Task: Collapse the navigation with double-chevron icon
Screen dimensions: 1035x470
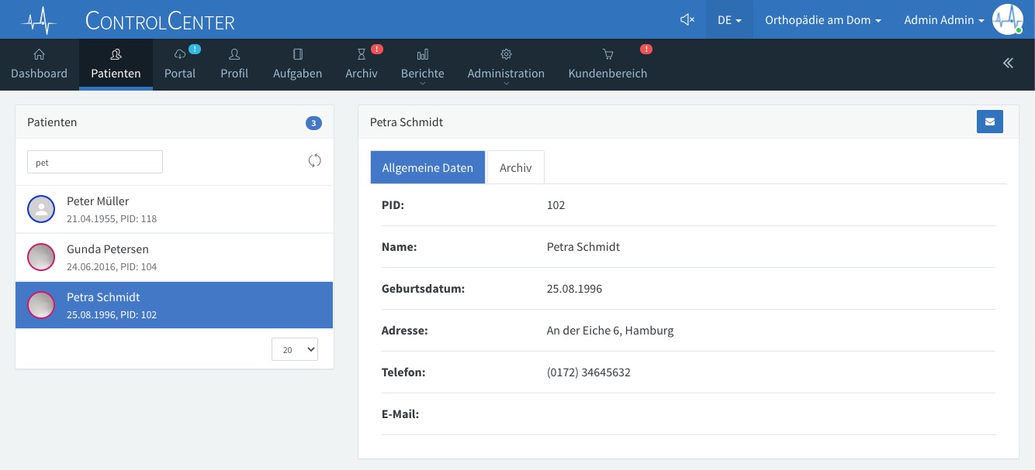Action: click(1008, 63)
